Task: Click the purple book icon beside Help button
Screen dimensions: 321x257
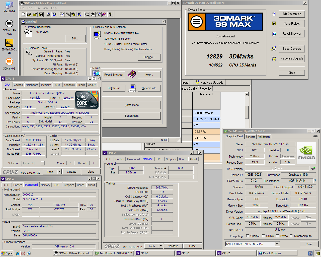Action: [x=132, y=74]
